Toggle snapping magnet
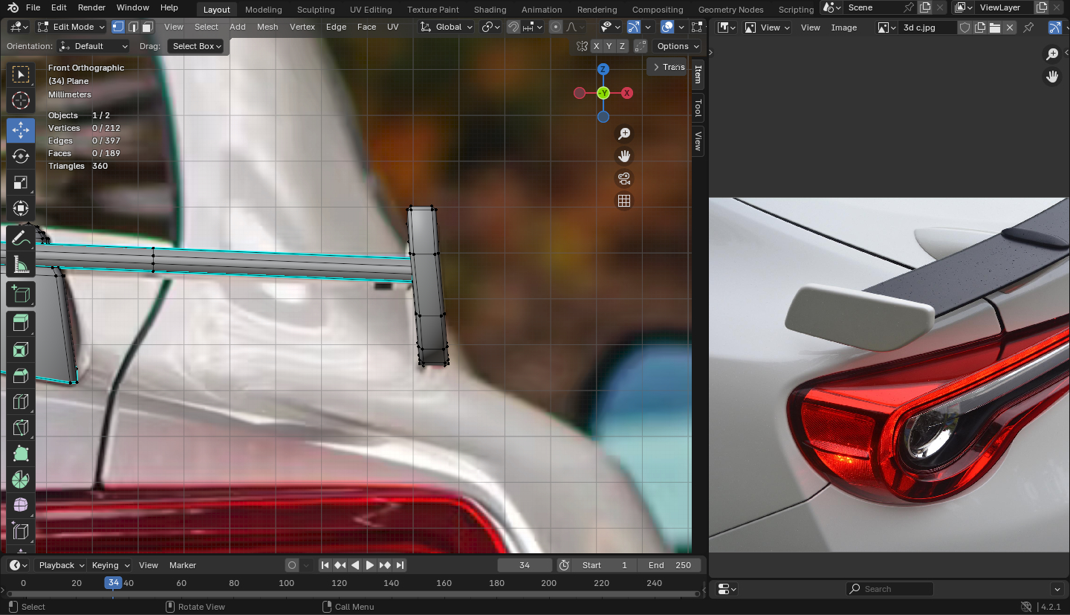This screenshot has width=1070, height=615. (513, 27)
